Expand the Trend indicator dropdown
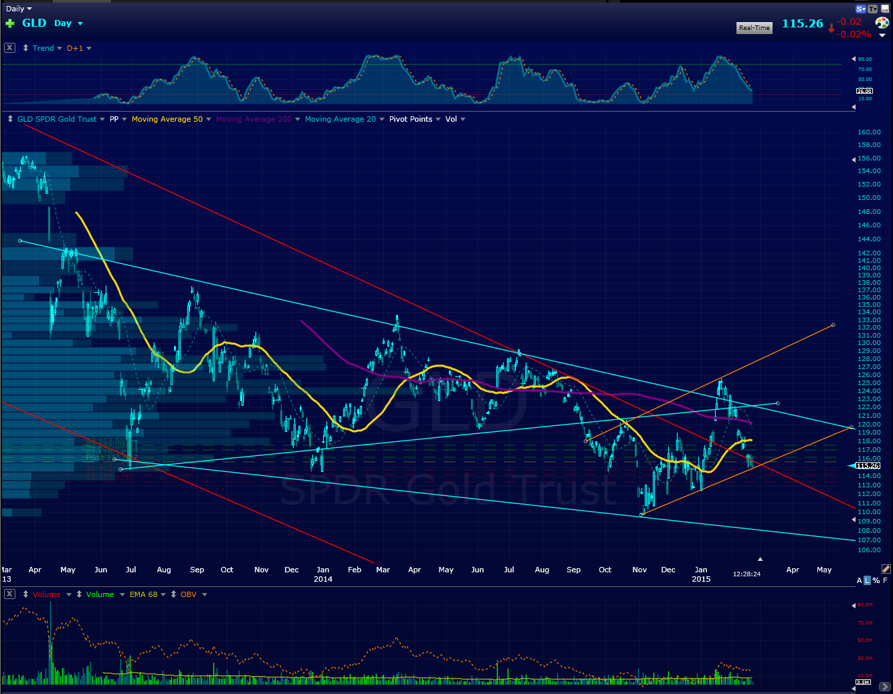 [x=60, y=48]
